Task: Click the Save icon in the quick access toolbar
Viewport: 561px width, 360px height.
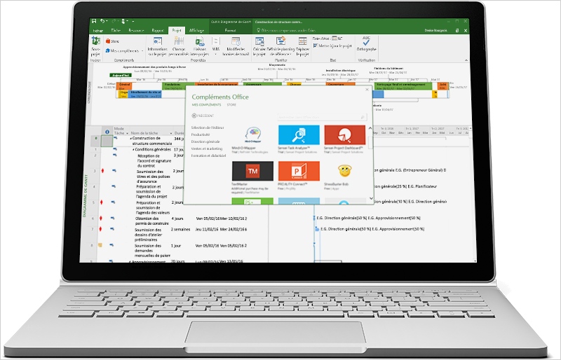Action: 94,22
